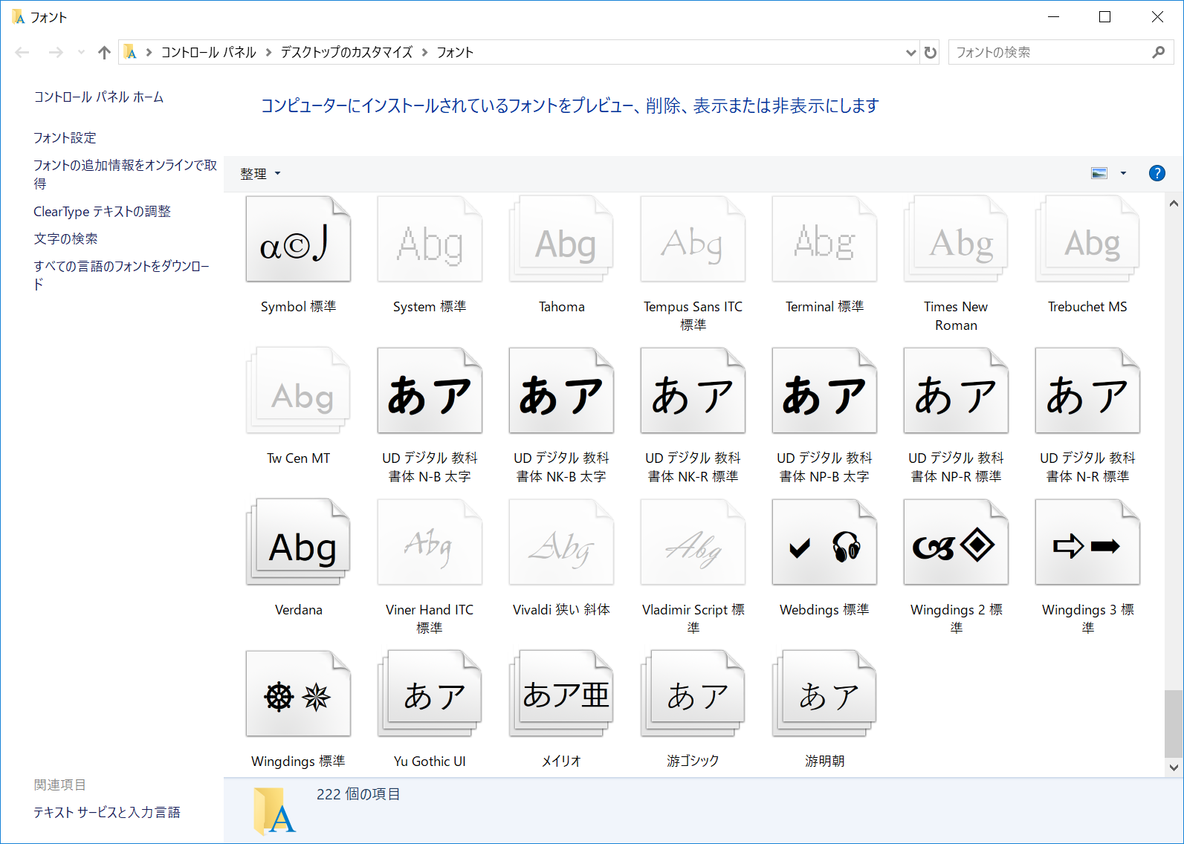Select UD デジタル 教科書体 NK-B 太字 font icon
This screenshot has height=844, width=1184.
coord(561,391)
